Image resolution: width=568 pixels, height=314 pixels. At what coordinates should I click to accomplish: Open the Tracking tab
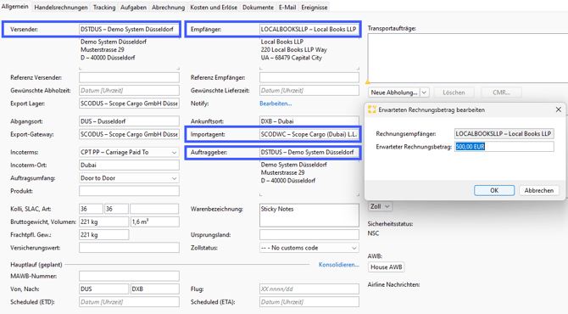pos(104,8)
